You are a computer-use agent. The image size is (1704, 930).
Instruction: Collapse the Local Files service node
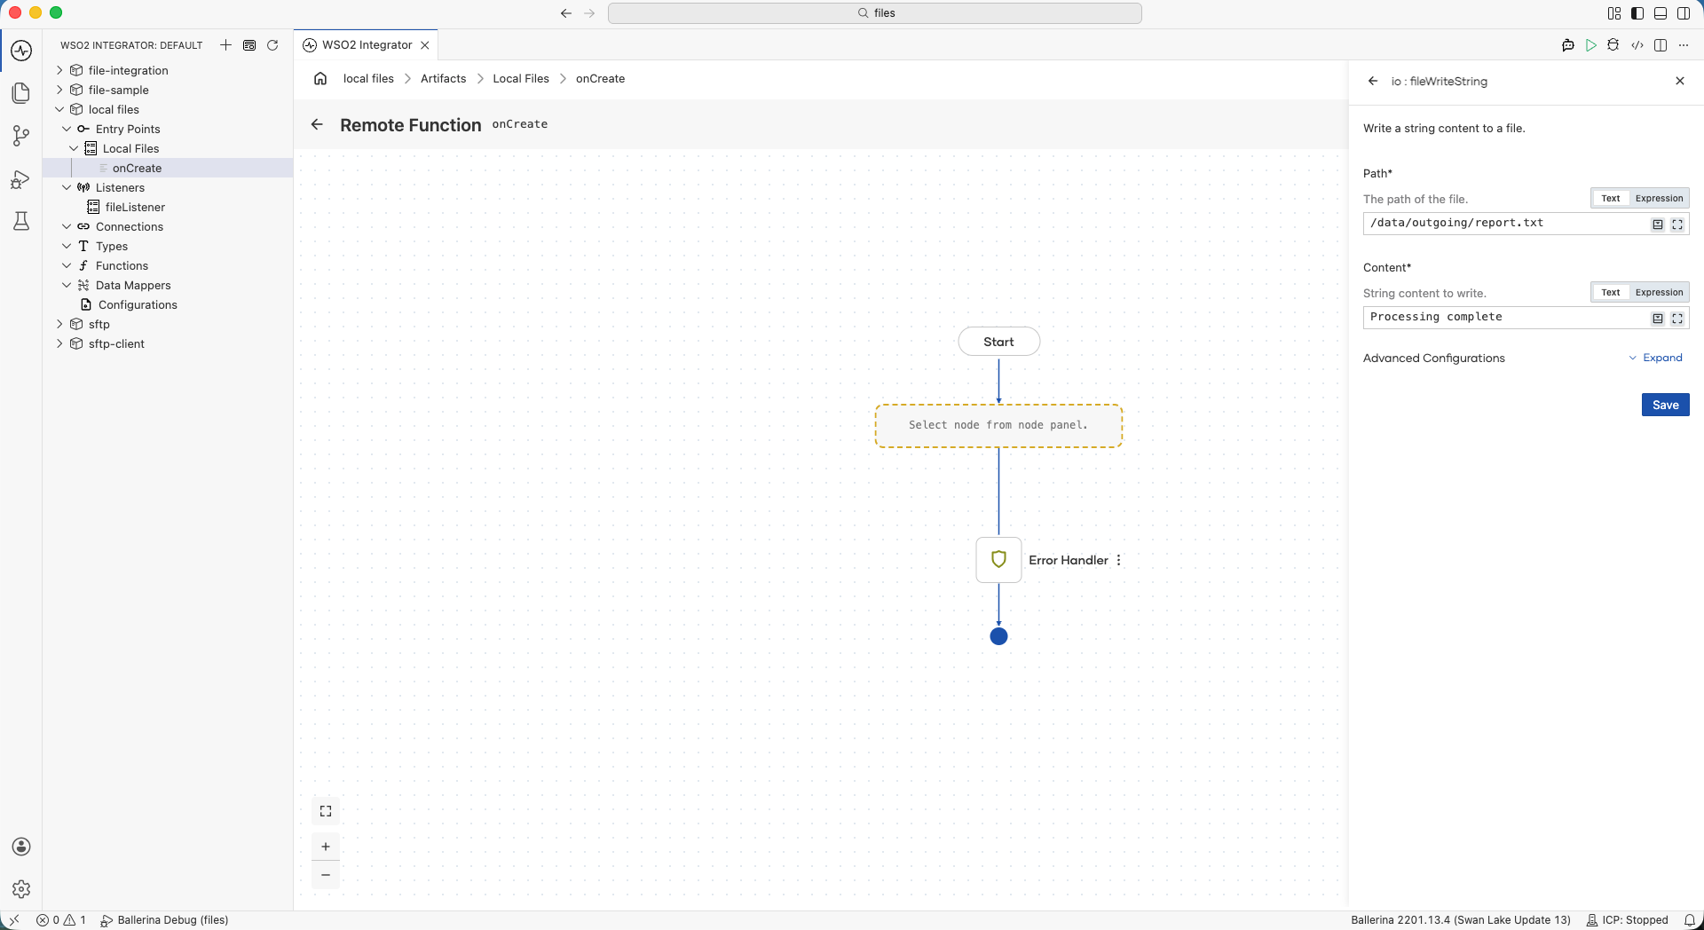[x=74, y=148]
